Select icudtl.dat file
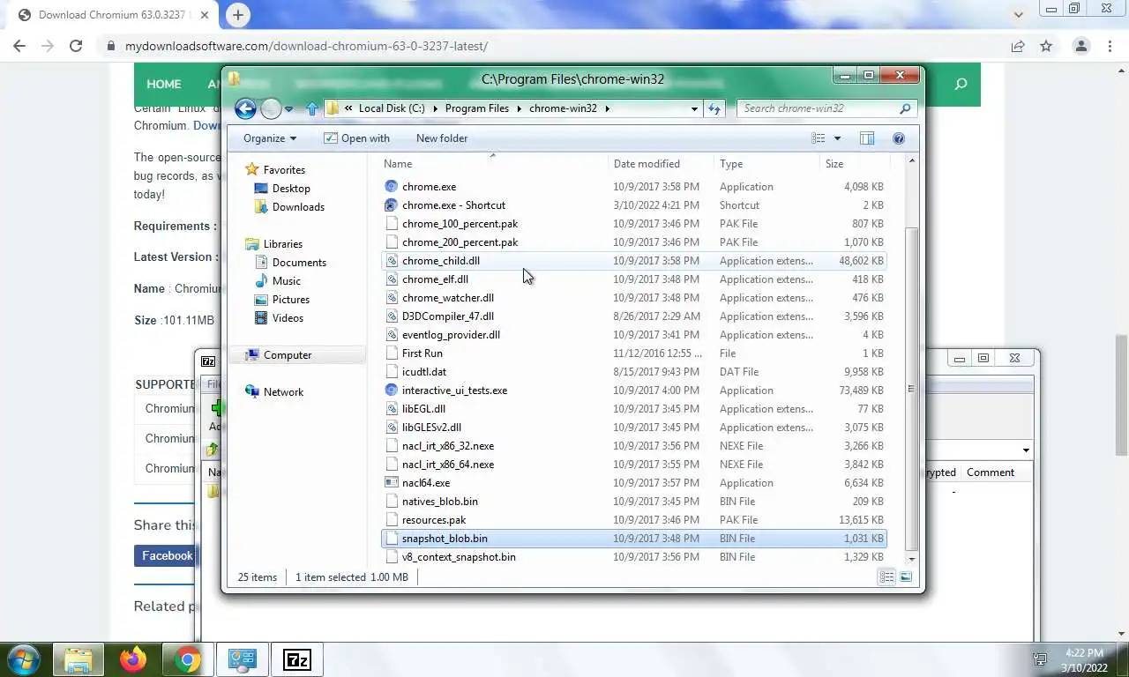Image resolution: width=1129 pixels, height=677 pixels. point(424,371)
